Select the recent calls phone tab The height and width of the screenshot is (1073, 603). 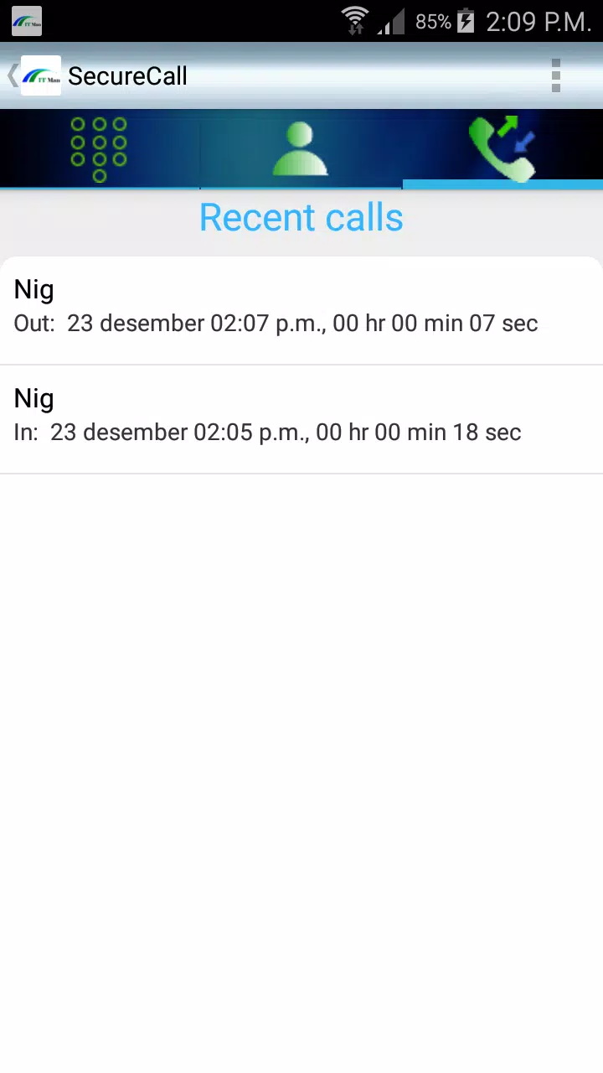502,149
